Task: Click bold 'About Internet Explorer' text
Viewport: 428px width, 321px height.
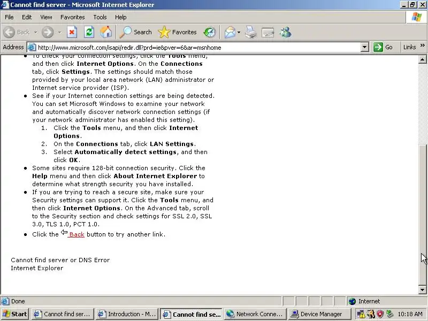Action: (x=155, y=176)
